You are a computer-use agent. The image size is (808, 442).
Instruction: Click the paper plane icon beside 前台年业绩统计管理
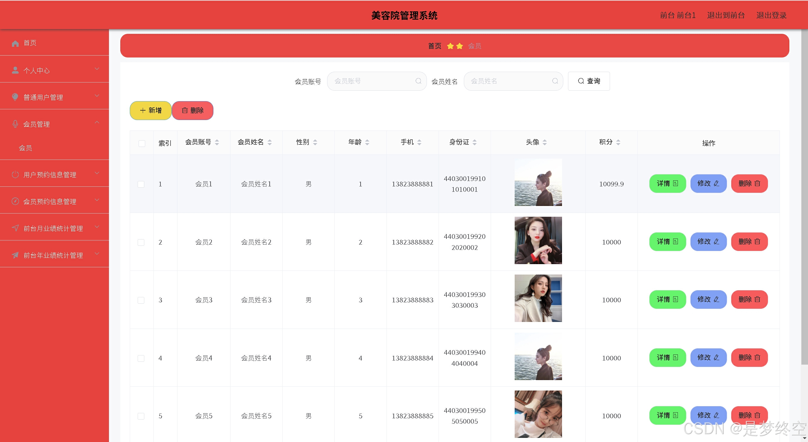tap(15, 255)
